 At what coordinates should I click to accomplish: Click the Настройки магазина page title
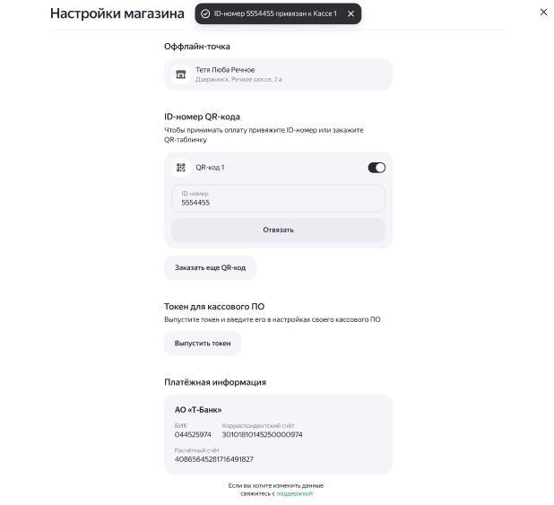click(117, 13)
